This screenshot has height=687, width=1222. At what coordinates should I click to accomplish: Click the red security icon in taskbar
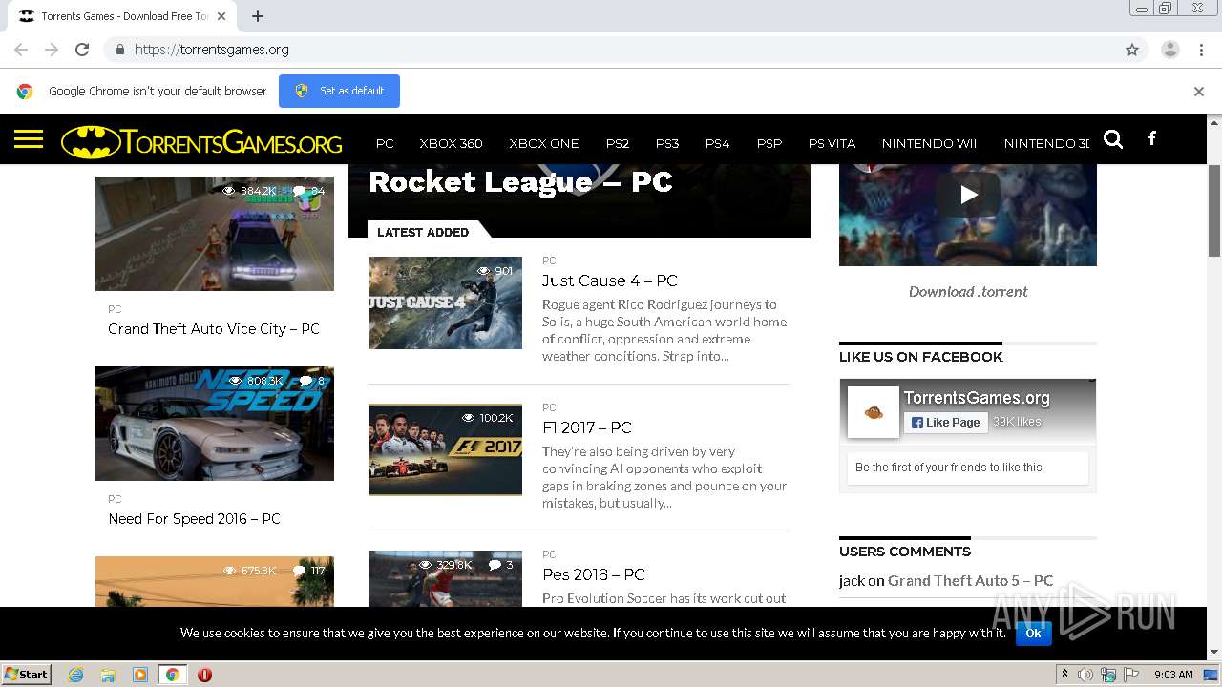tap(204, 675)
